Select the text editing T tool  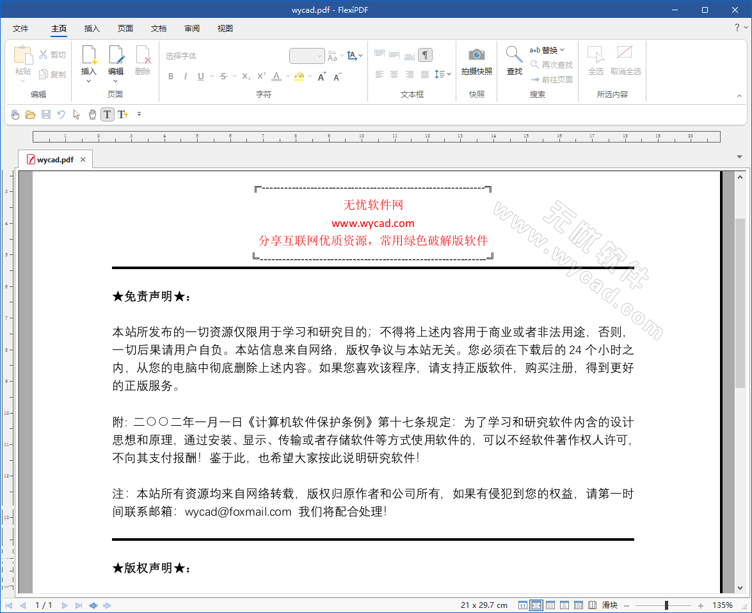coord(107,114)
